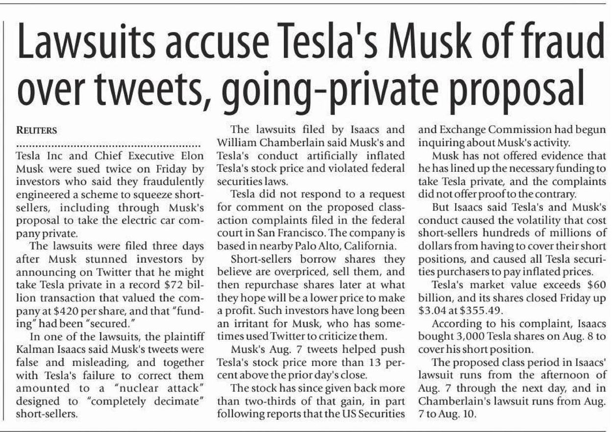Select the REUTERS byline

click(37, 131)
